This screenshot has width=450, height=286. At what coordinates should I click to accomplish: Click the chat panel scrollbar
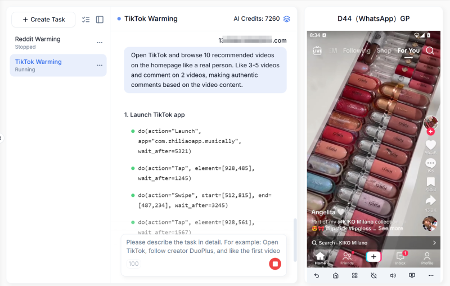click(x=295, y=239)
